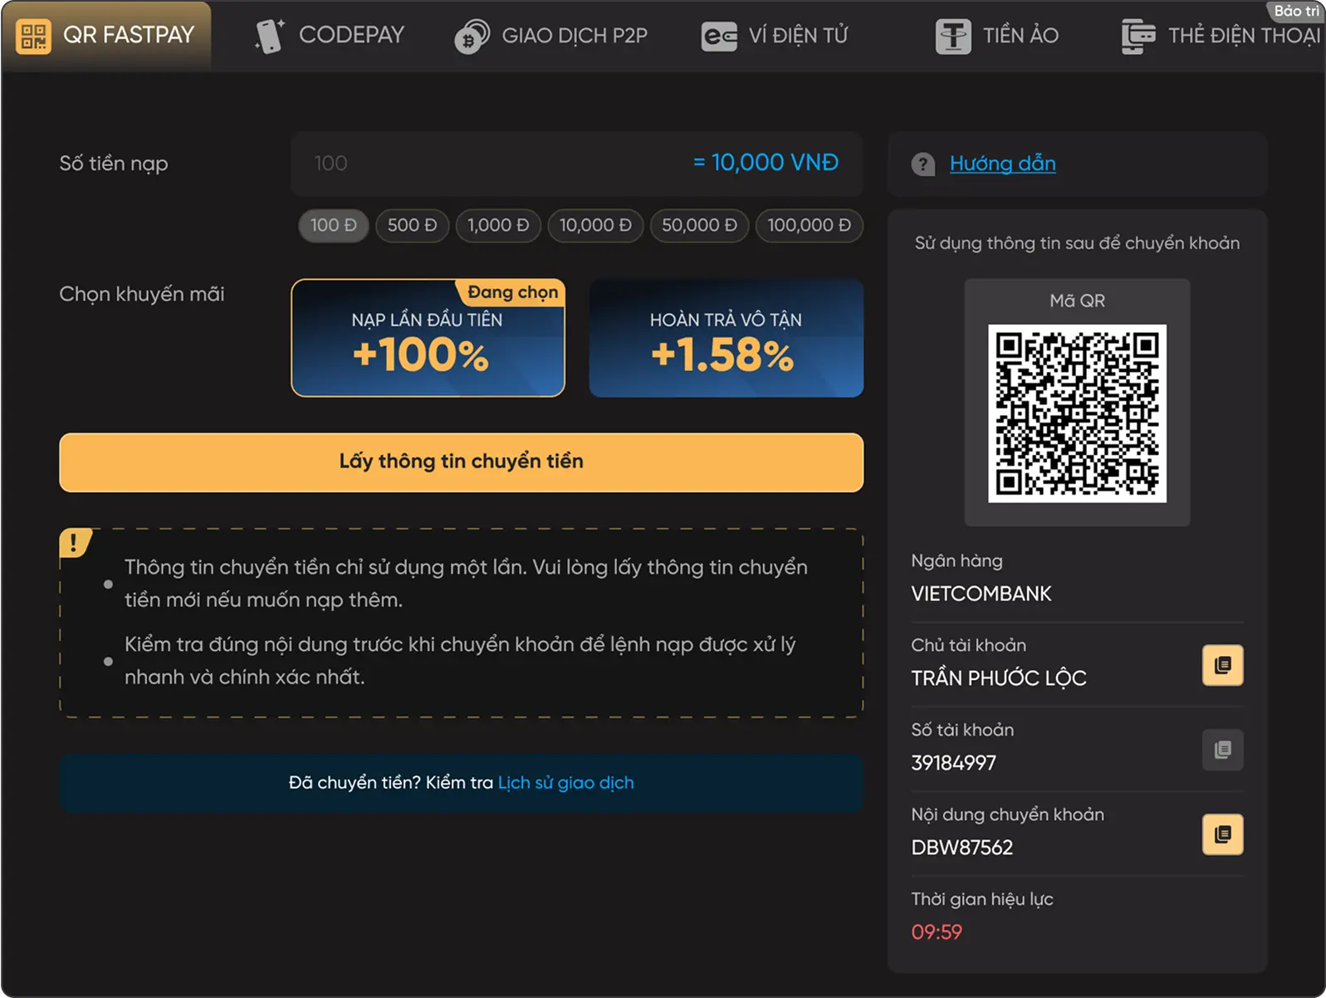This screenshot has width=1326, height=998.
Task: Select the 100,000 Đ amount chip
Action: [x=809, y=225]
